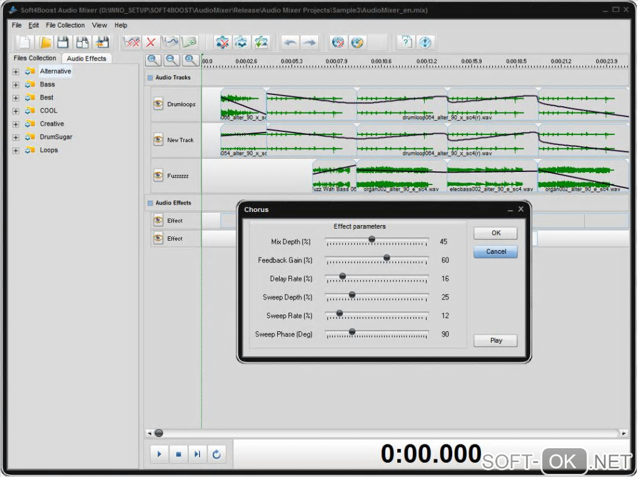This screenshot has height=477, width=638.
Task: Click Cancel in the Chorus dialog
Action: pyautogui.click(x=495, y=252)
